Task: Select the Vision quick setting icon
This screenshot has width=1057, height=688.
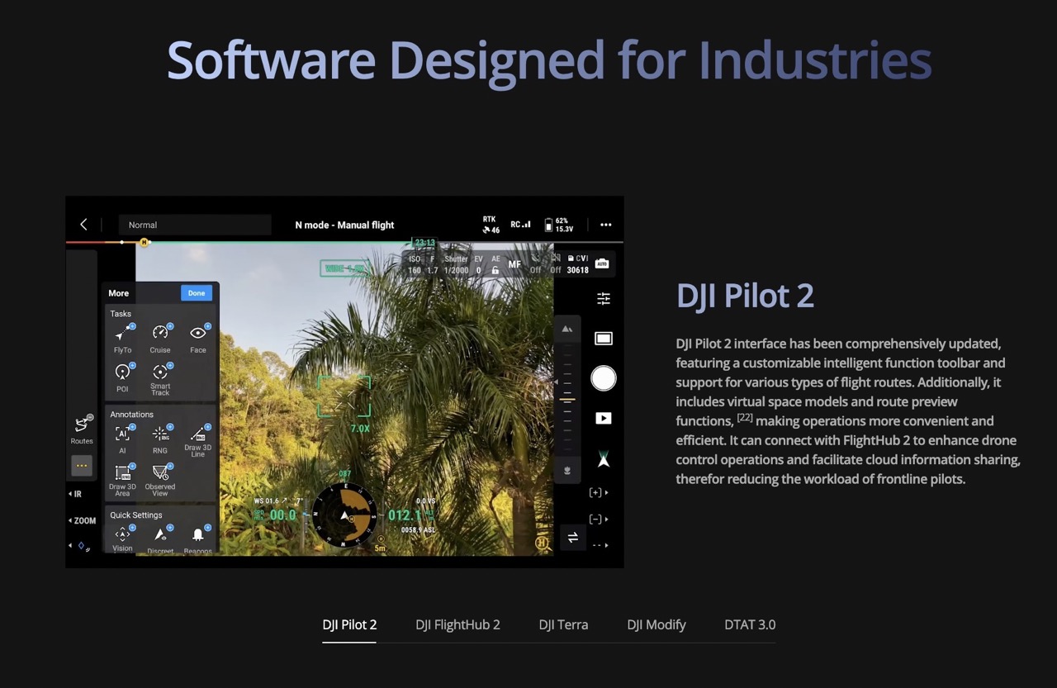Action: tap(122, 534)
